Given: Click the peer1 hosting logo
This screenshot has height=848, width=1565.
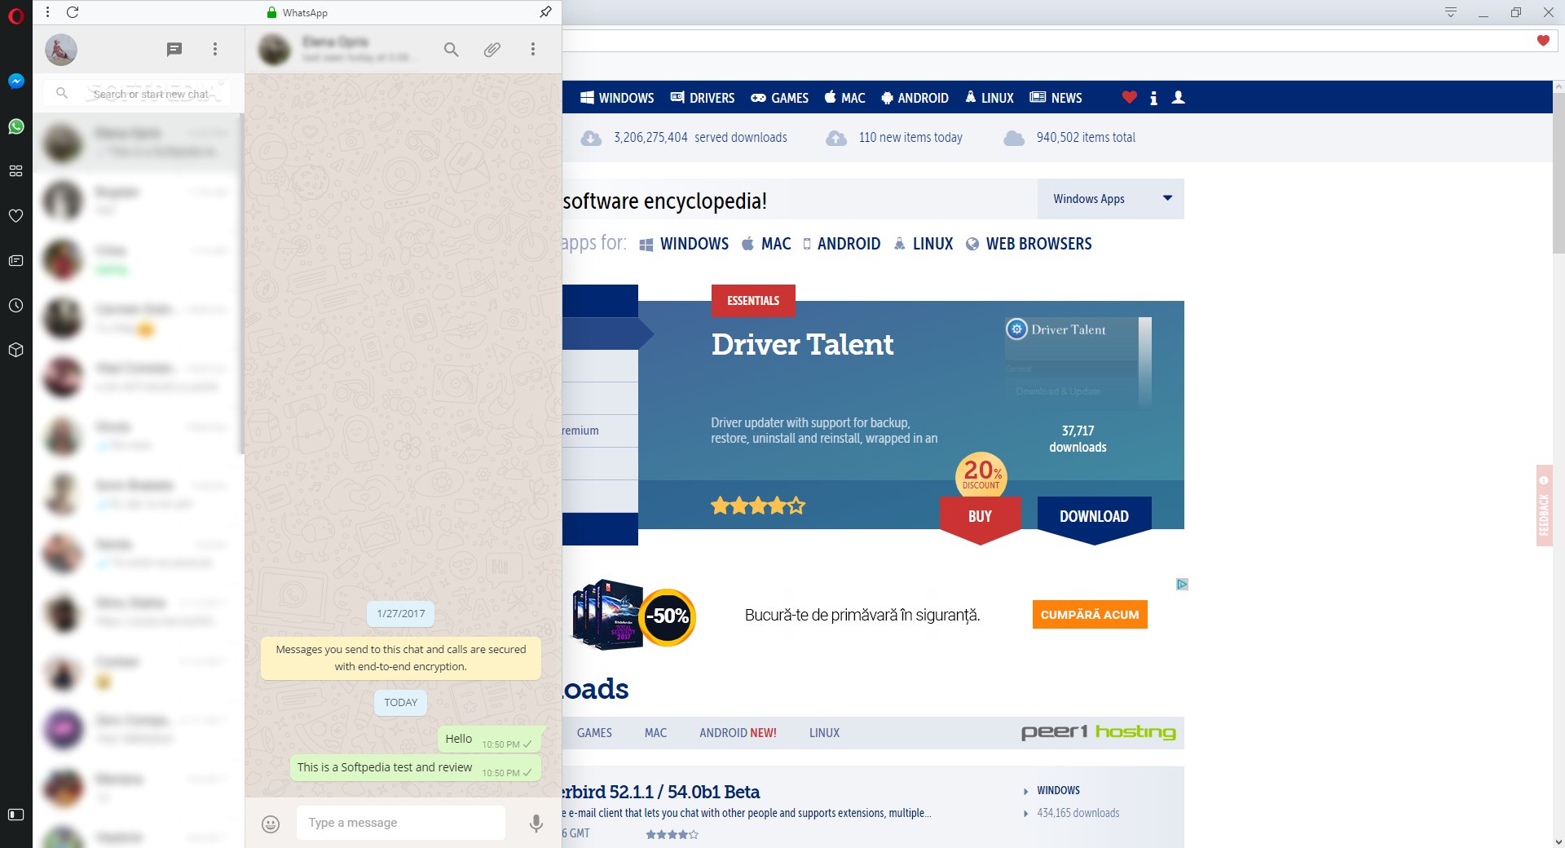Looking at the screenshot, I should coord(1099,732).
